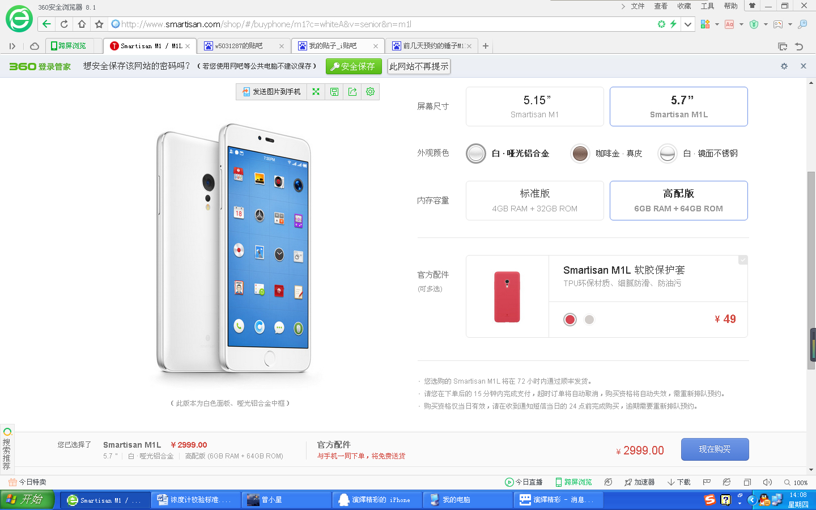Screen dimensions: 816x510
Task: Click the green 安全保存 button
Action: (354, 66)
